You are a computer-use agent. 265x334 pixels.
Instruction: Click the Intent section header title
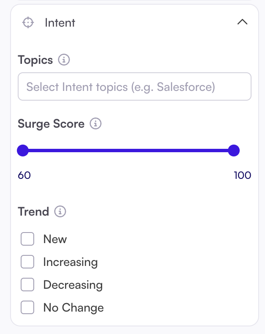pyautogui.click(x=60, y=22)
